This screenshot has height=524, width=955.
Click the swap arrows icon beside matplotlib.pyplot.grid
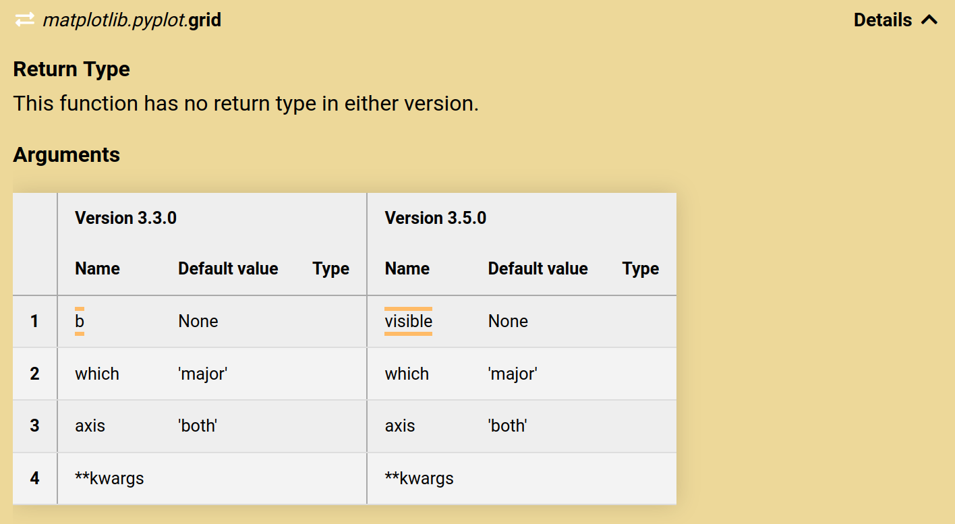[x=25, y=20]
